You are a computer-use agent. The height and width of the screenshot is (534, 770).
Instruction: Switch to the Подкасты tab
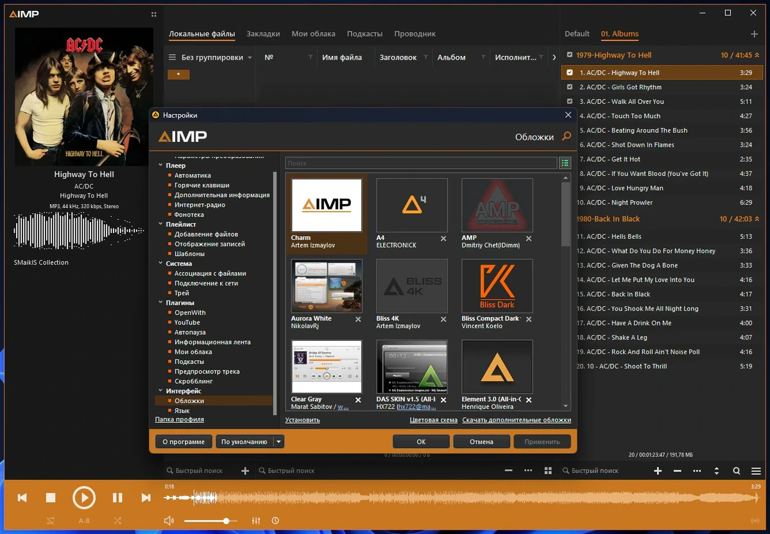(364, 34)
